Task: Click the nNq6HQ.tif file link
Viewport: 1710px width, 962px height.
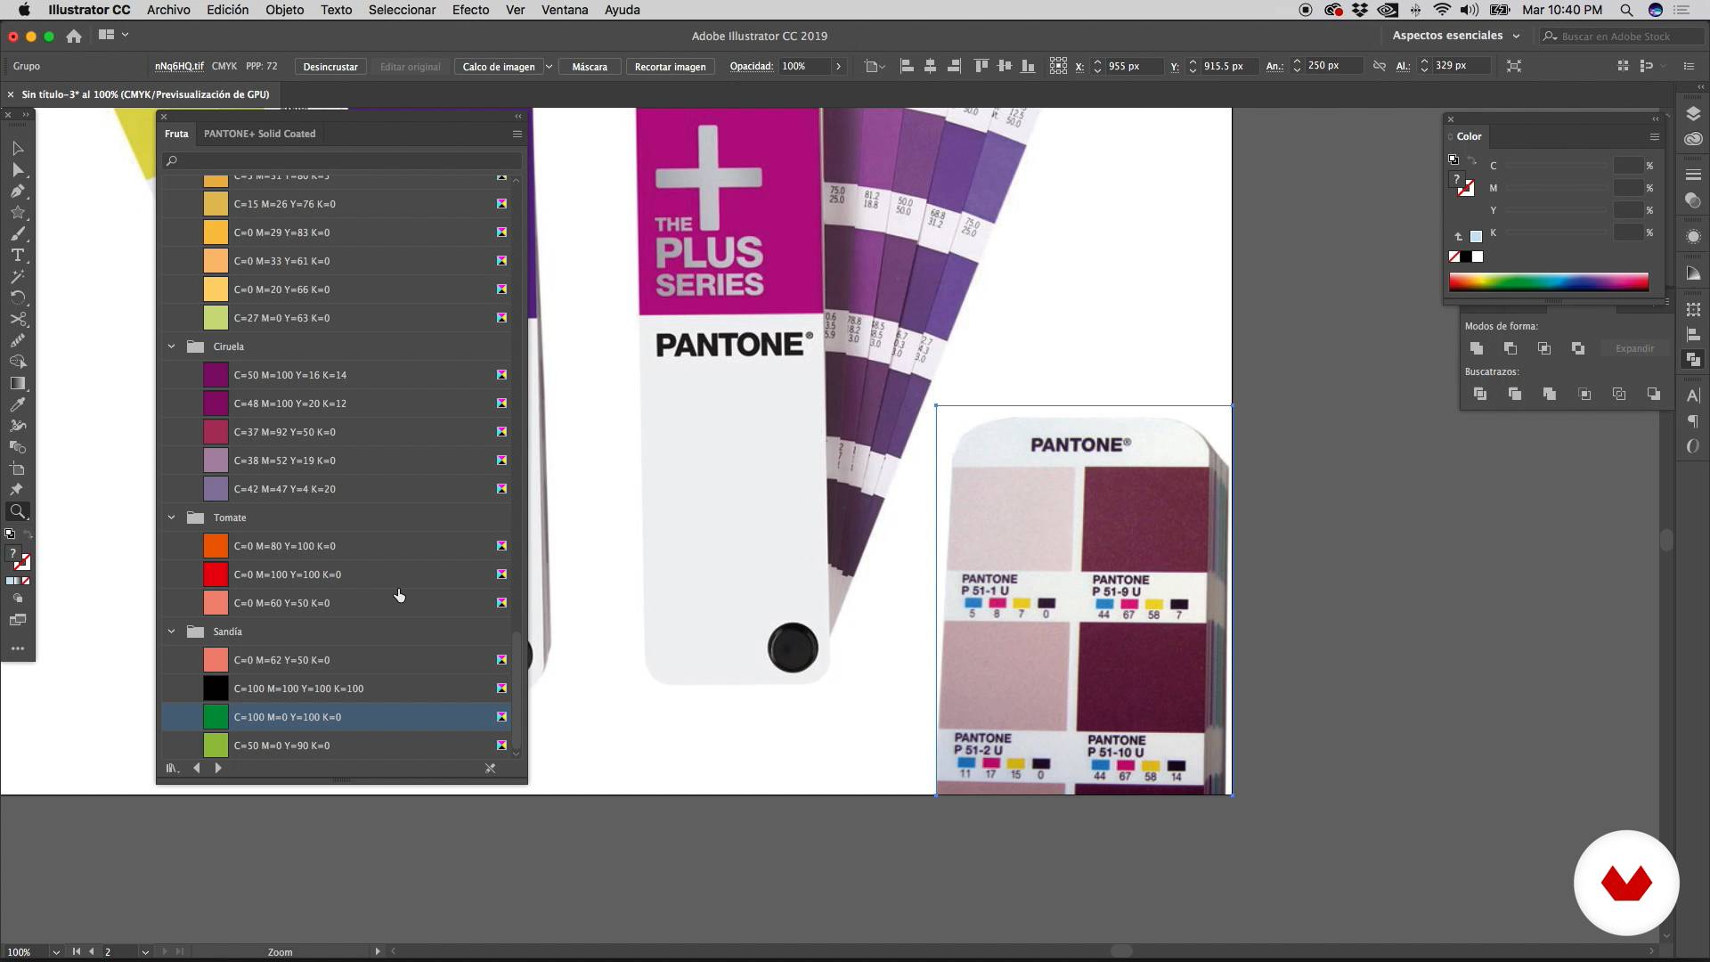Action: (179, 66)
